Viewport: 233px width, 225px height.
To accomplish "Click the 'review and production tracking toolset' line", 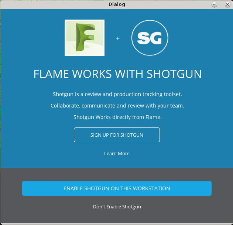I will (117, 94).
